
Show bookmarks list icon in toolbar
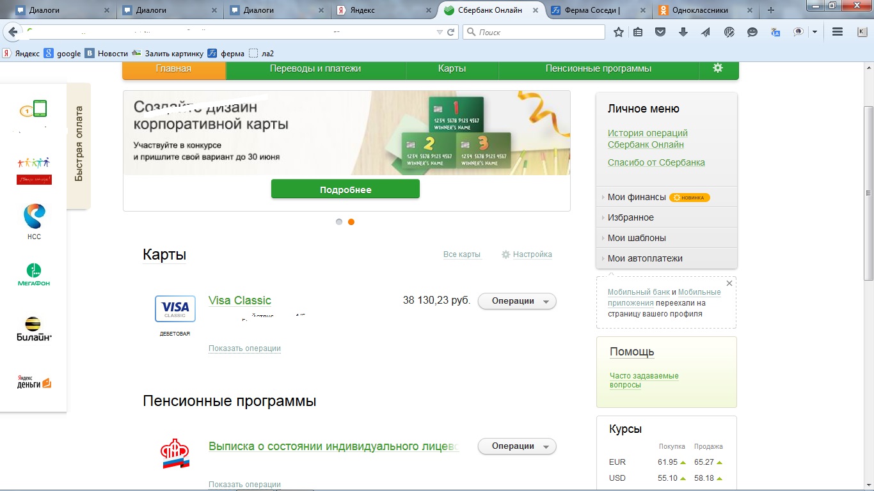click(x=638, y=32)
